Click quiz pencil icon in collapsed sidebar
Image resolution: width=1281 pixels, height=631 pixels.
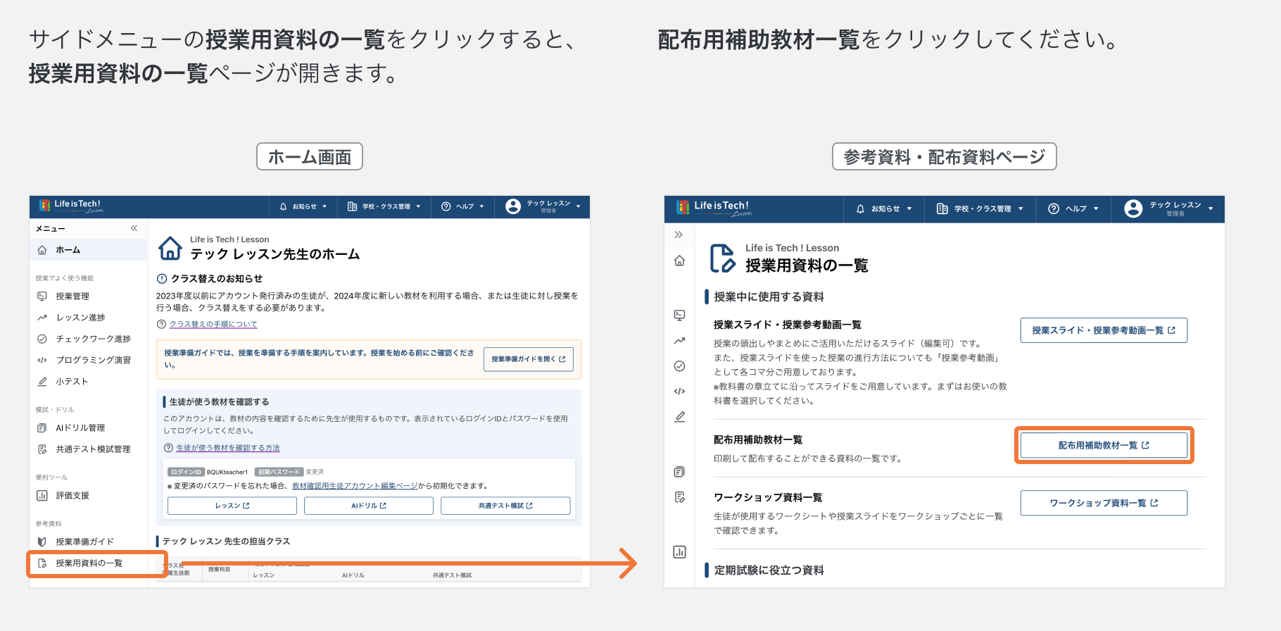pos(679,417)
